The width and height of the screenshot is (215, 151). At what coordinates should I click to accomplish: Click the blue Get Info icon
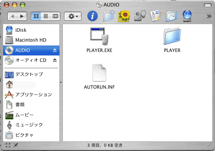point(93,16)
